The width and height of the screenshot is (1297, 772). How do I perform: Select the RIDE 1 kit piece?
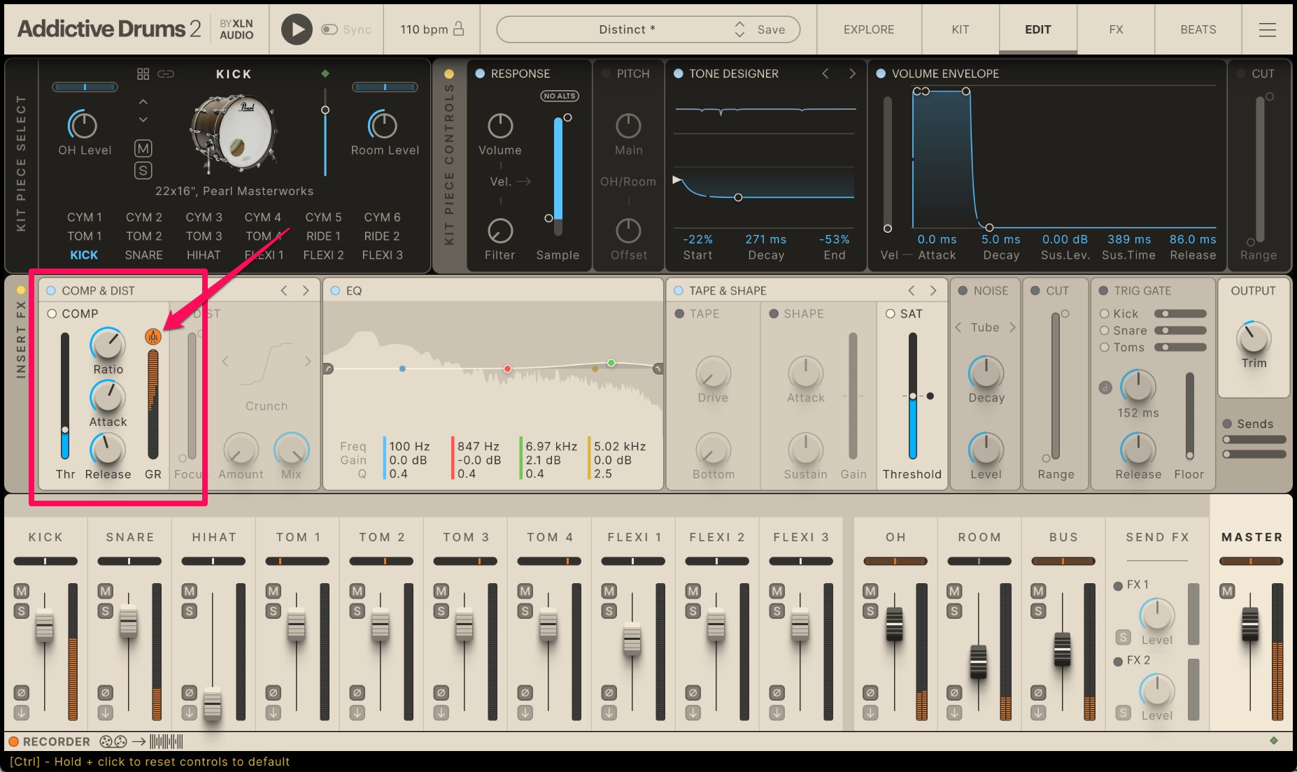click(x=323, y=236)
